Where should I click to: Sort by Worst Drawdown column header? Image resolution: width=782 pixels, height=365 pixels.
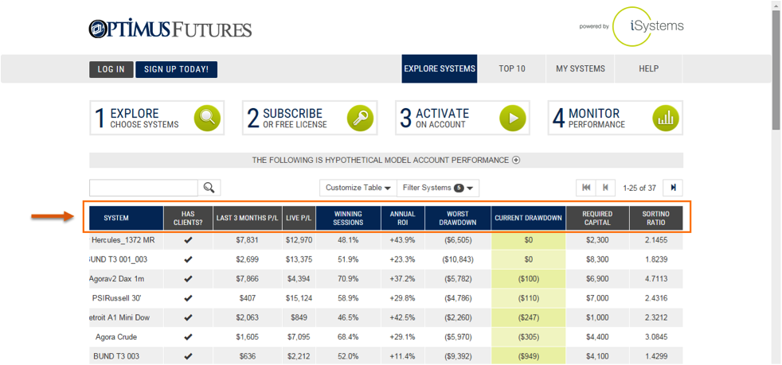pyautogui.click(x=458, y=218)
